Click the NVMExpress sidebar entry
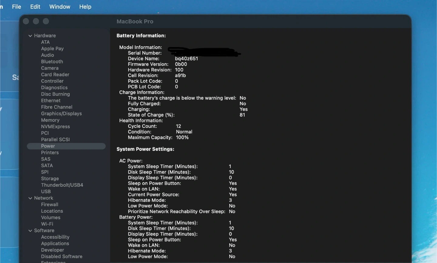437x263 pixels. coord(55,127)
